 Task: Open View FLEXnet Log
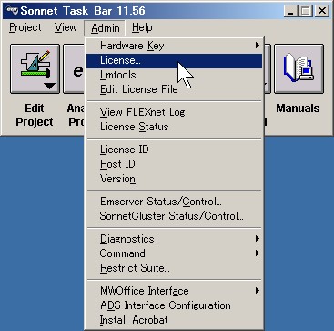click(x=175, y=112)
